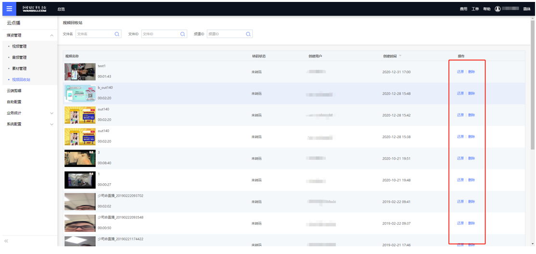Screen dimensions: 536x254
Task: Click 还原 for the test1 video
Action: tap(460, 72)
